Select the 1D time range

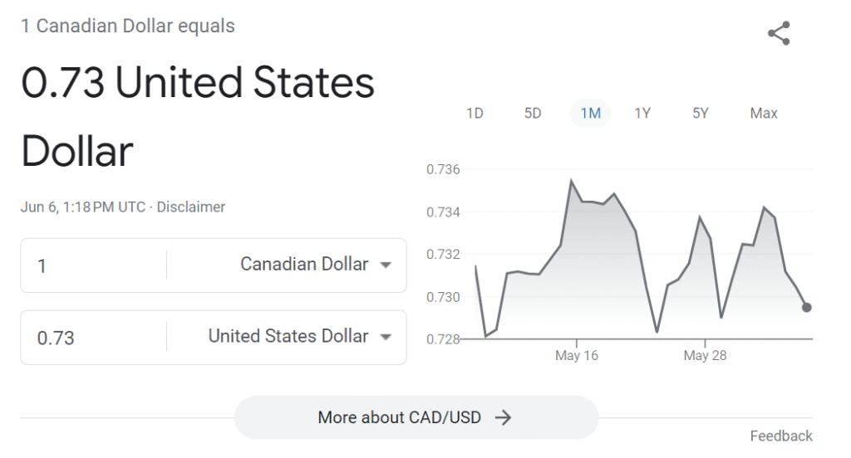(475, 113)
